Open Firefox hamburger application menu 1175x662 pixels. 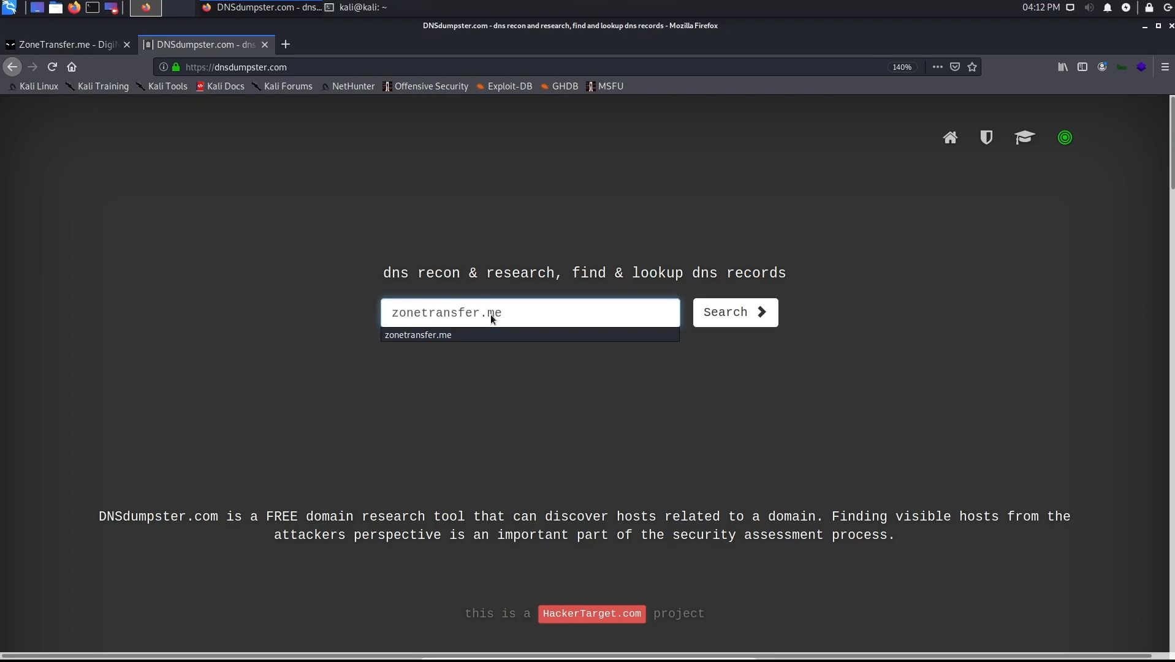click(x=1165, y=67)
